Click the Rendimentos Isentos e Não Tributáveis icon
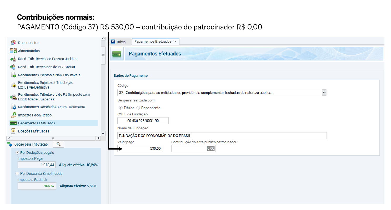The height and width of the screenshot is (210, 391). (x=13, y=75)
